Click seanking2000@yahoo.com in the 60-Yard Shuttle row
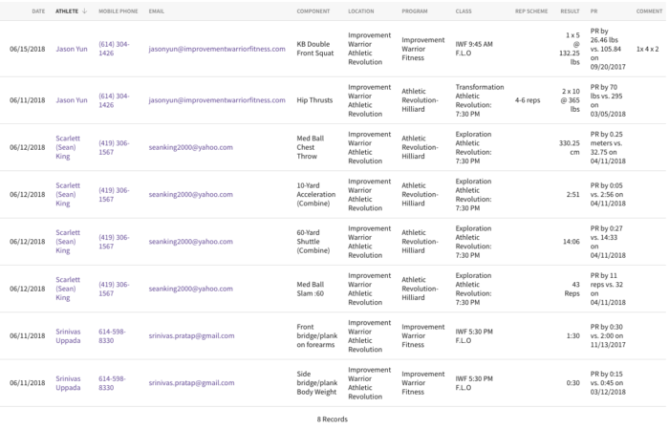The height and width of the screenshot is (430, 669). point(191,242)
